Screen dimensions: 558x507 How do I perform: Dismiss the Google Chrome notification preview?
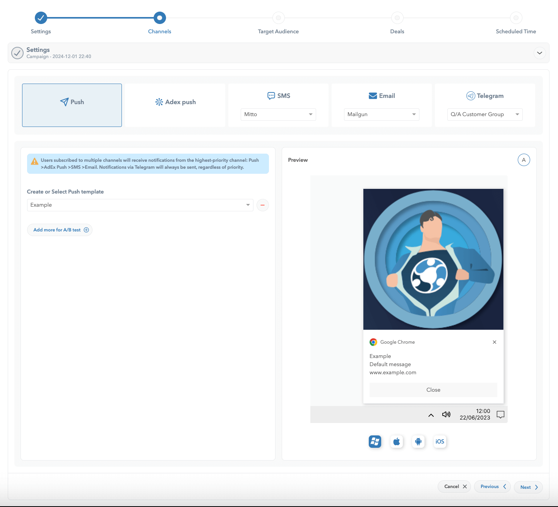pos(494,342)
